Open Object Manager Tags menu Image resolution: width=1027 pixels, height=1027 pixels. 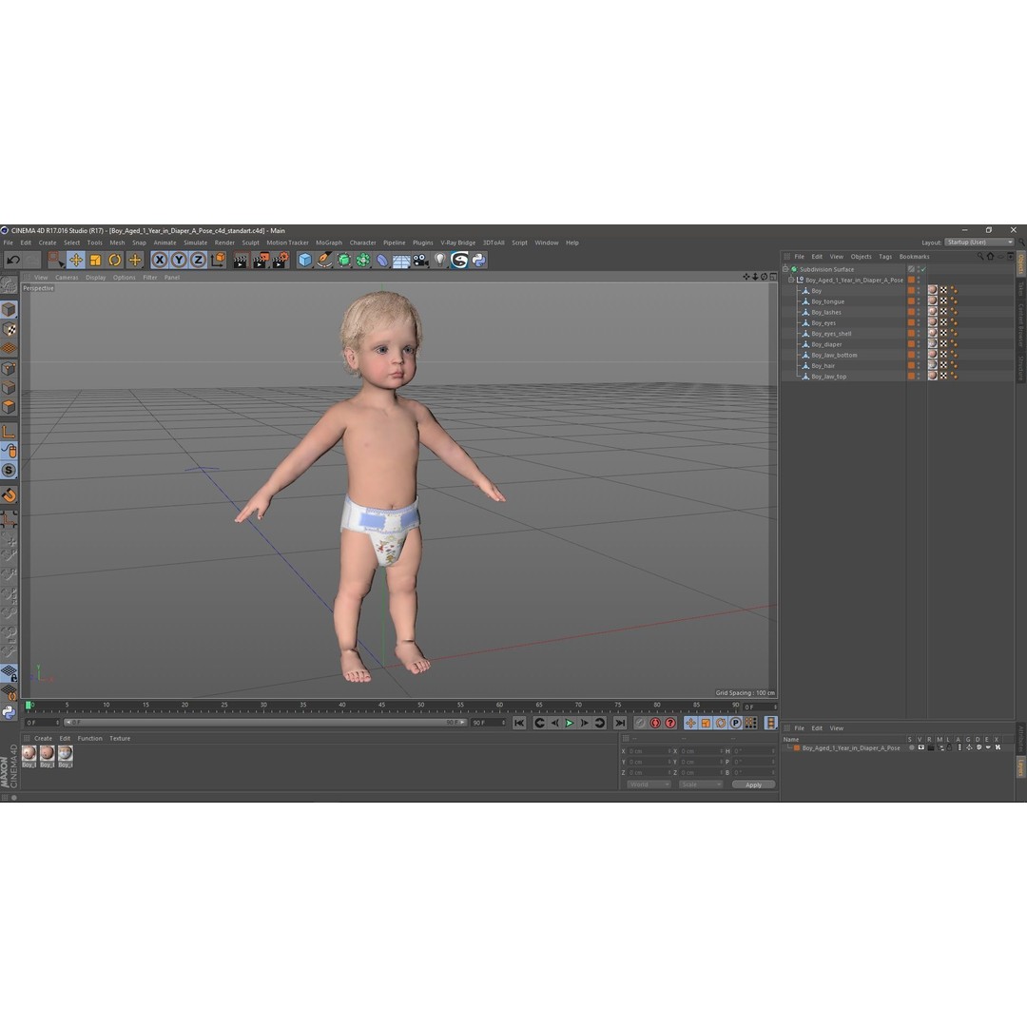885,257
